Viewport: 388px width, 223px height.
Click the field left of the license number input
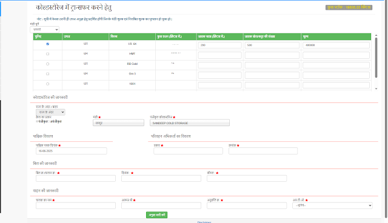tap(161, 205)
